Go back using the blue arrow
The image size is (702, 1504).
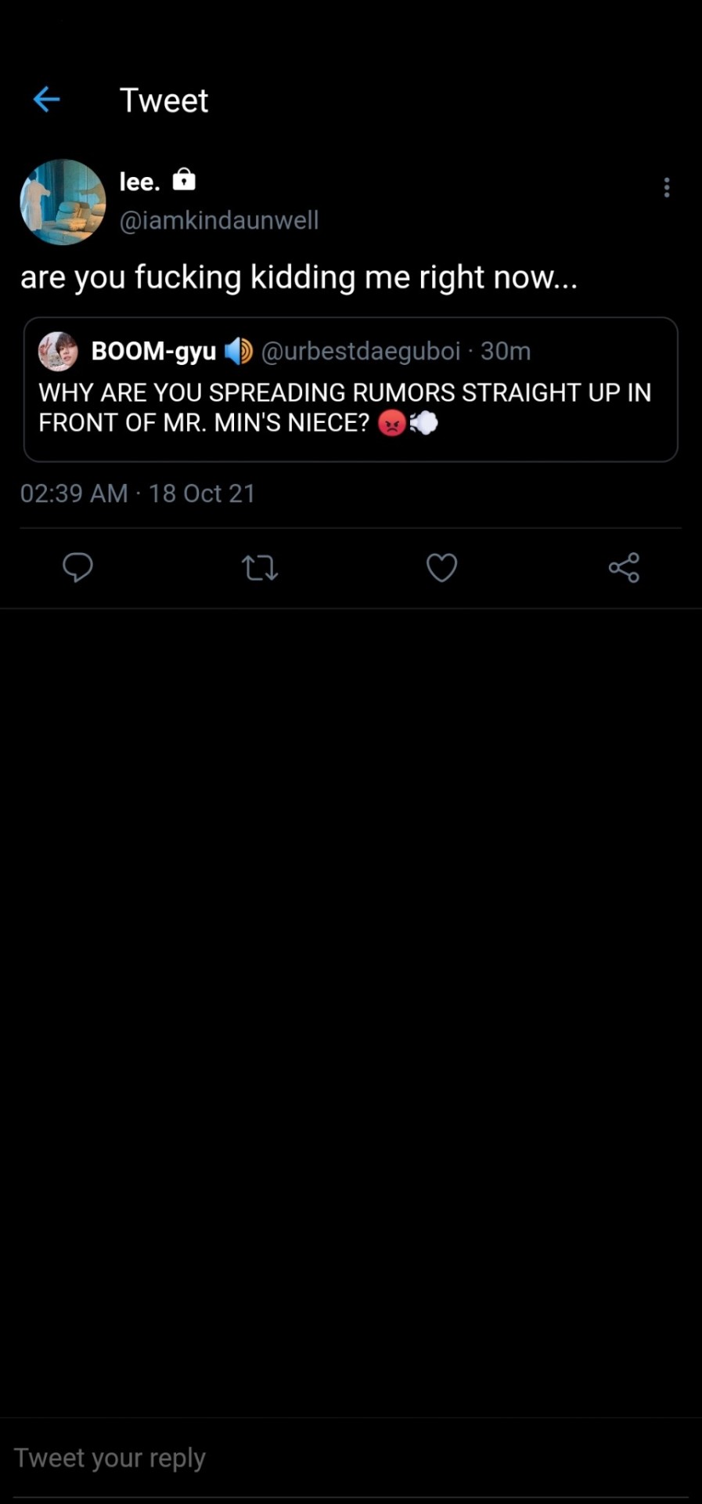click(47, 99)
